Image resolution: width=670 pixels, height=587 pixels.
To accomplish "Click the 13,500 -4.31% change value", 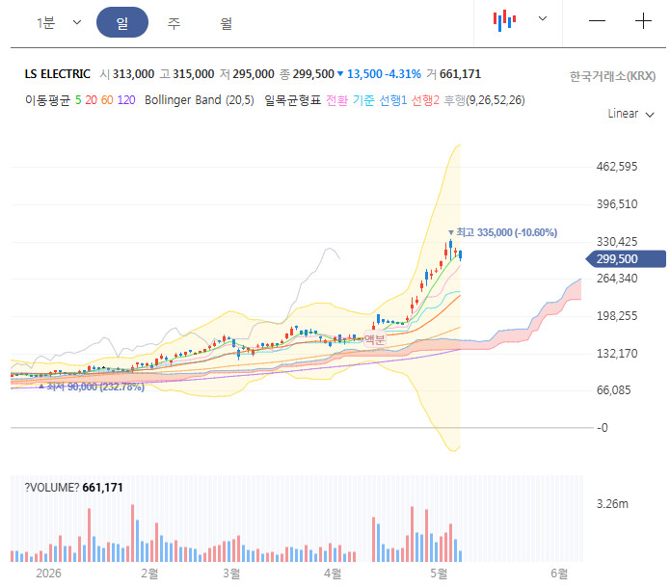I will pos(380,74).
